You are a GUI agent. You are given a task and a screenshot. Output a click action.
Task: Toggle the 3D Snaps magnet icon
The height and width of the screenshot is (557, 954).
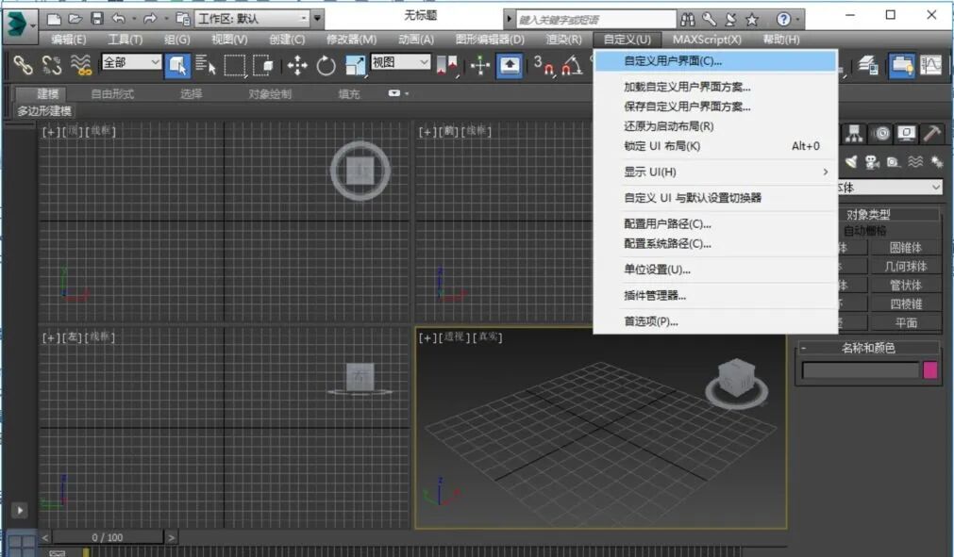(544, 66)
